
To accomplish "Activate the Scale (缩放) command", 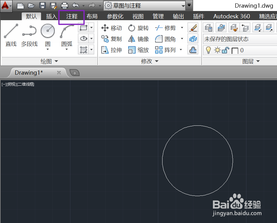I will click(x=138, y=50).
